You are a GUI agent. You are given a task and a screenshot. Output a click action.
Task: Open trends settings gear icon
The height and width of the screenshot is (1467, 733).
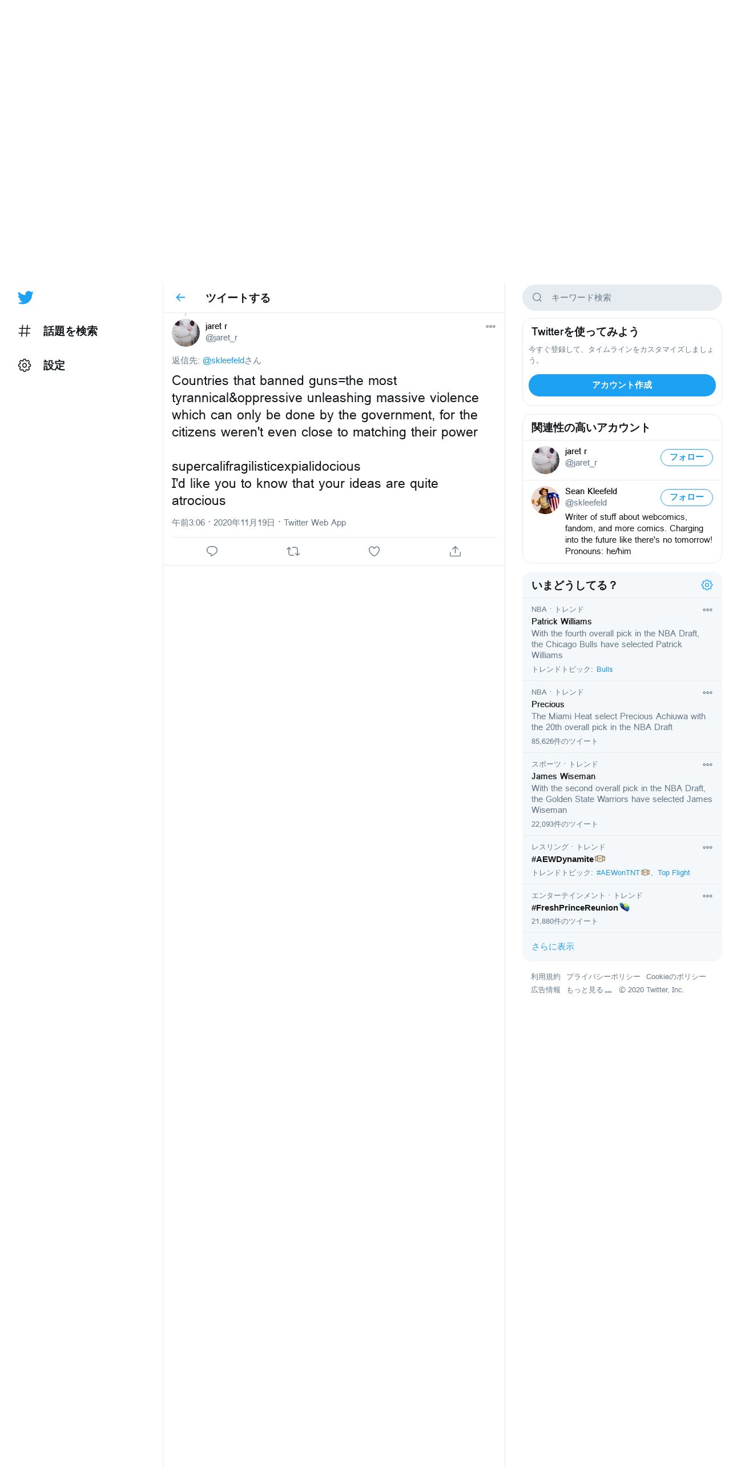707,585
